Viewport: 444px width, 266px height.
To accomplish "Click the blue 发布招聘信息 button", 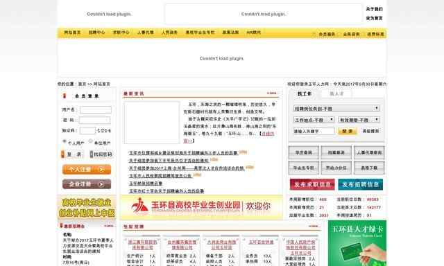I will click(361, 184).
